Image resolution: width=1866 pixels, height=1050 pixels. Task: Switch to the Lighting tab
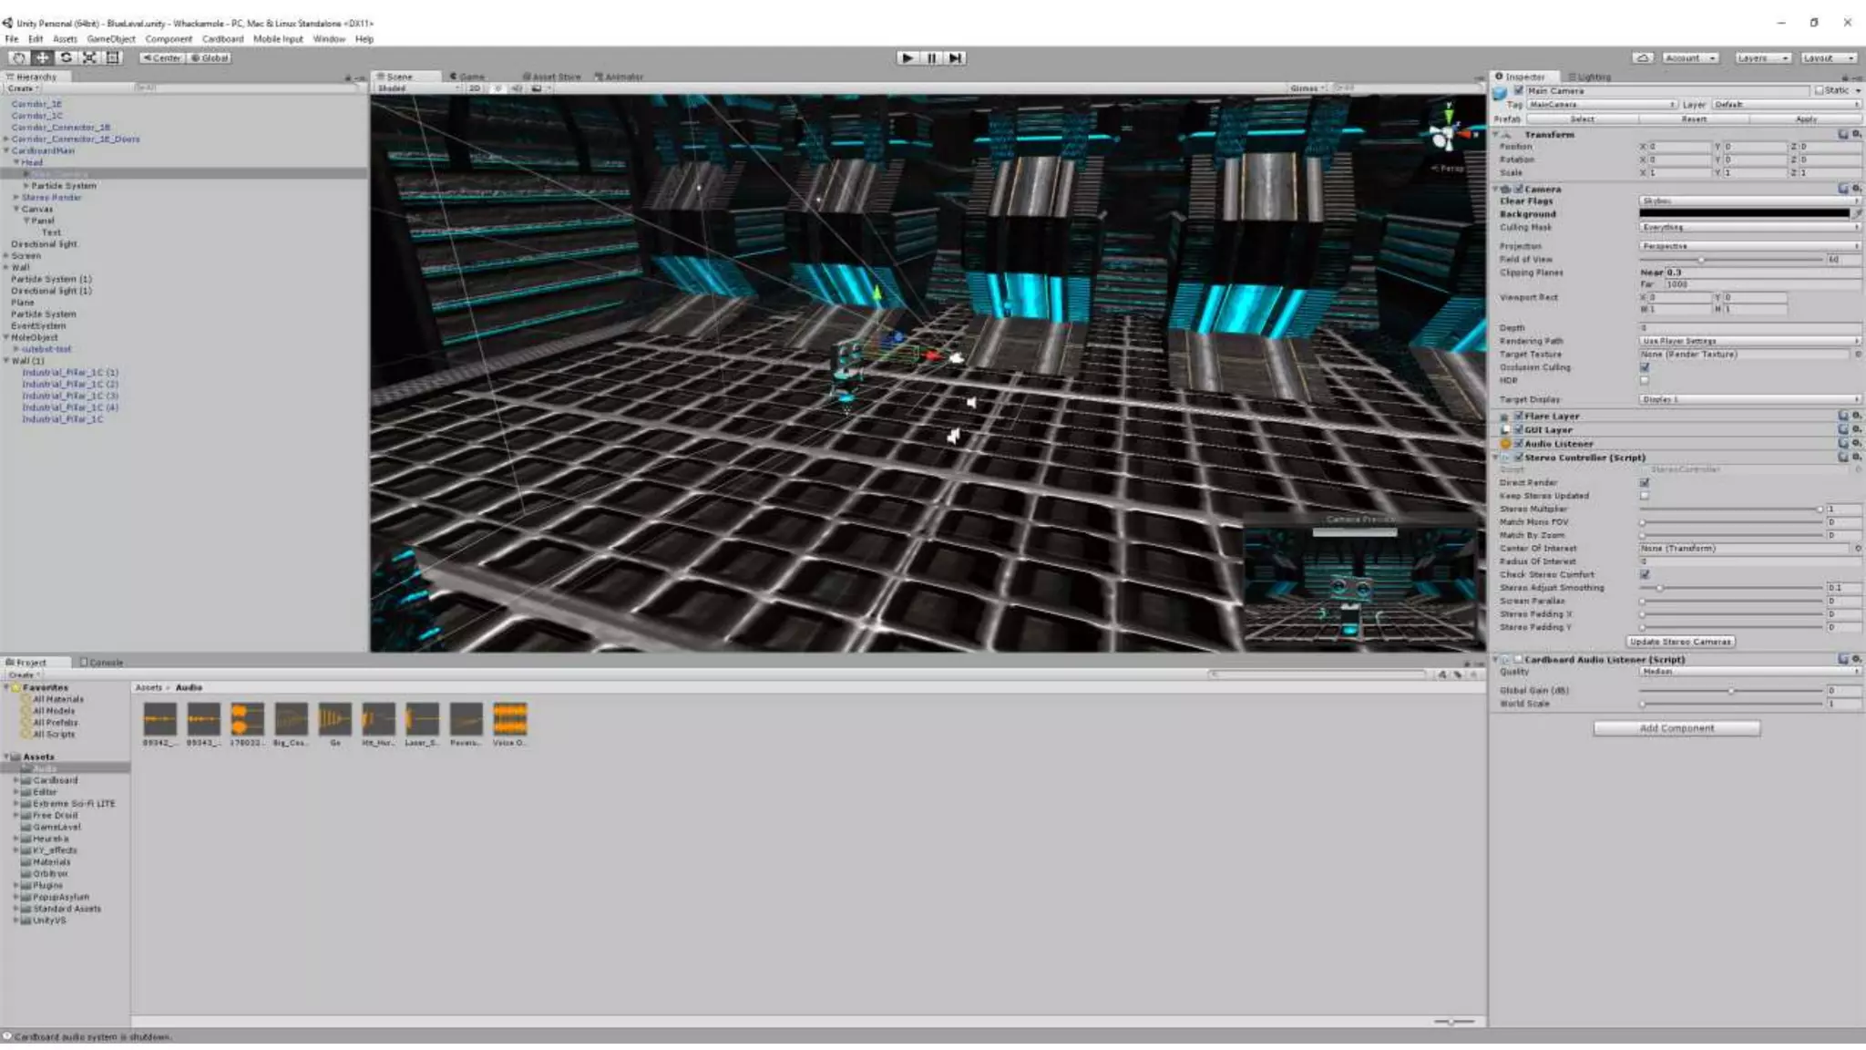1590,77
